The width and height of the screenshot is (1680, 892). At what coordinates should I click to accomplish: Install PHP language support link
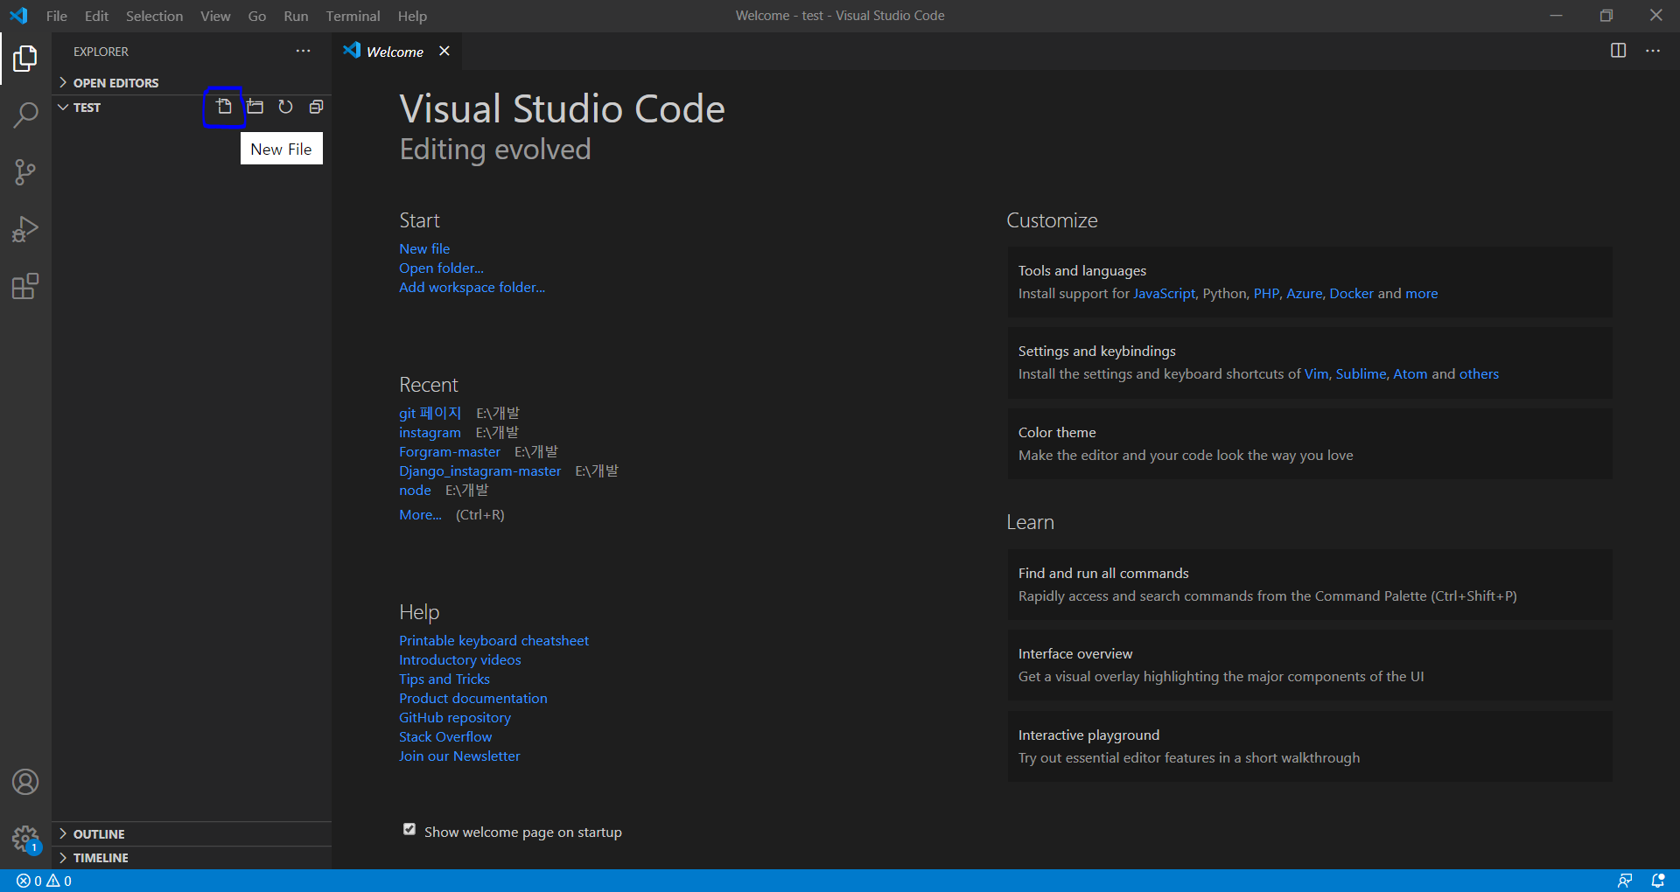click(1266, 293)
